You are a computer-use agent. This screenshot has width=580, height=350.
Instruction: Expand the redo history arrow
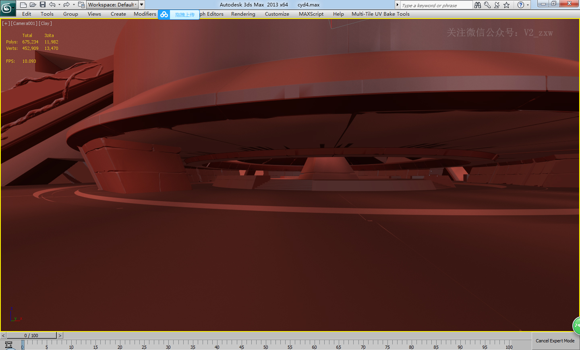pyautogui.click(x=74, y=5)
